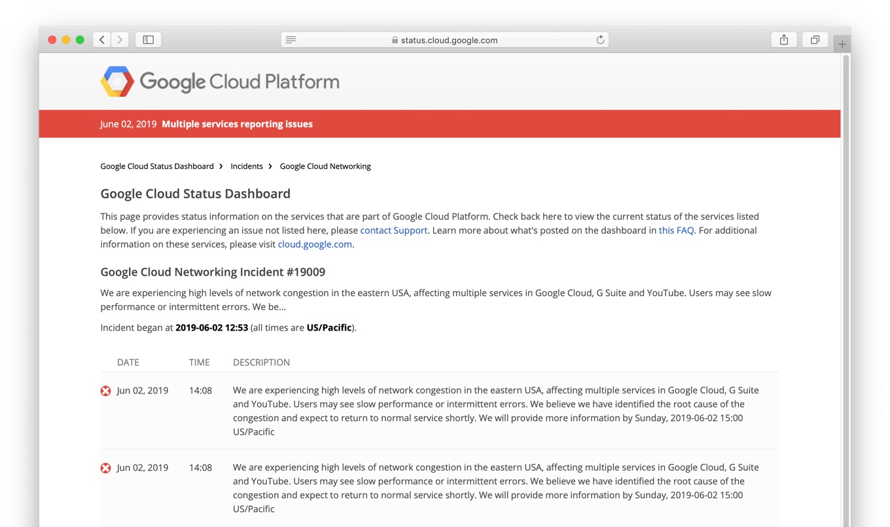The height and width of the screenshot is (527, 890).
Task: Focus the status.cloud.google.com address field
Action: point(445,40)
